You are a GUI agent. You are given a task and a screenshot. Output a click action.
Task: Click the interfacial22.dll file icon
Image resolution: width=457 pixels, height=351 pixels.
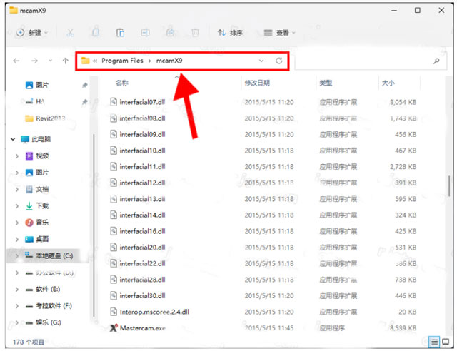[114, 263]
